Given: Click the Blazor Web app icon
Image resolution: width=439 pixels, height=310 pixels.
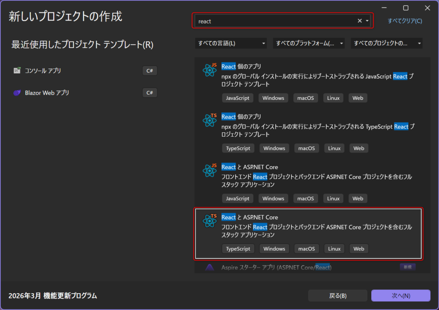Looking at the screenshot, I should (17, 92).
